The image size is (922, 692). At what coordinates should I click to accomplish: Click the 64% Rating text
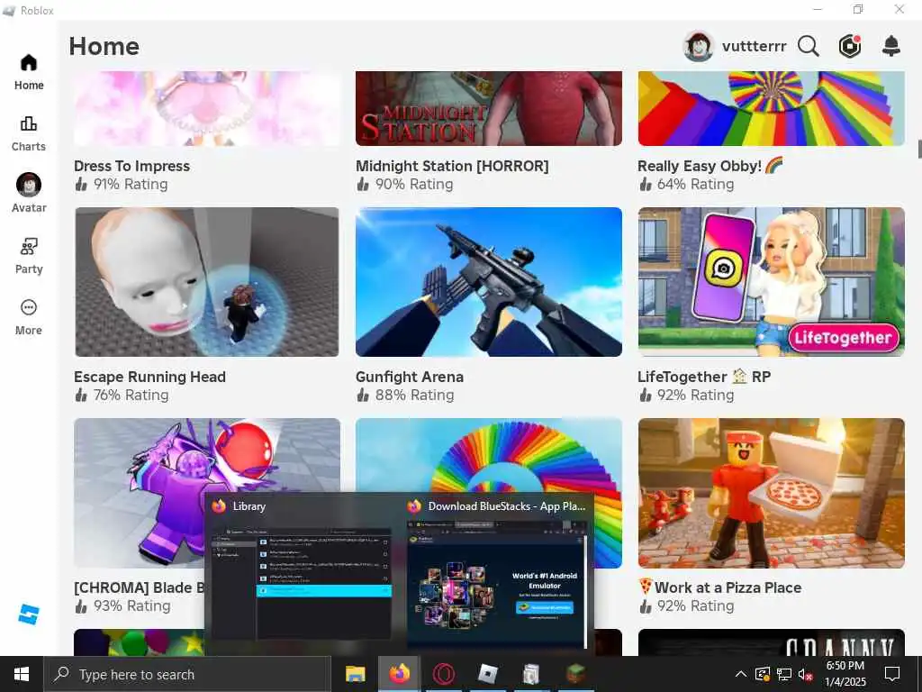[x=696, y=184]
